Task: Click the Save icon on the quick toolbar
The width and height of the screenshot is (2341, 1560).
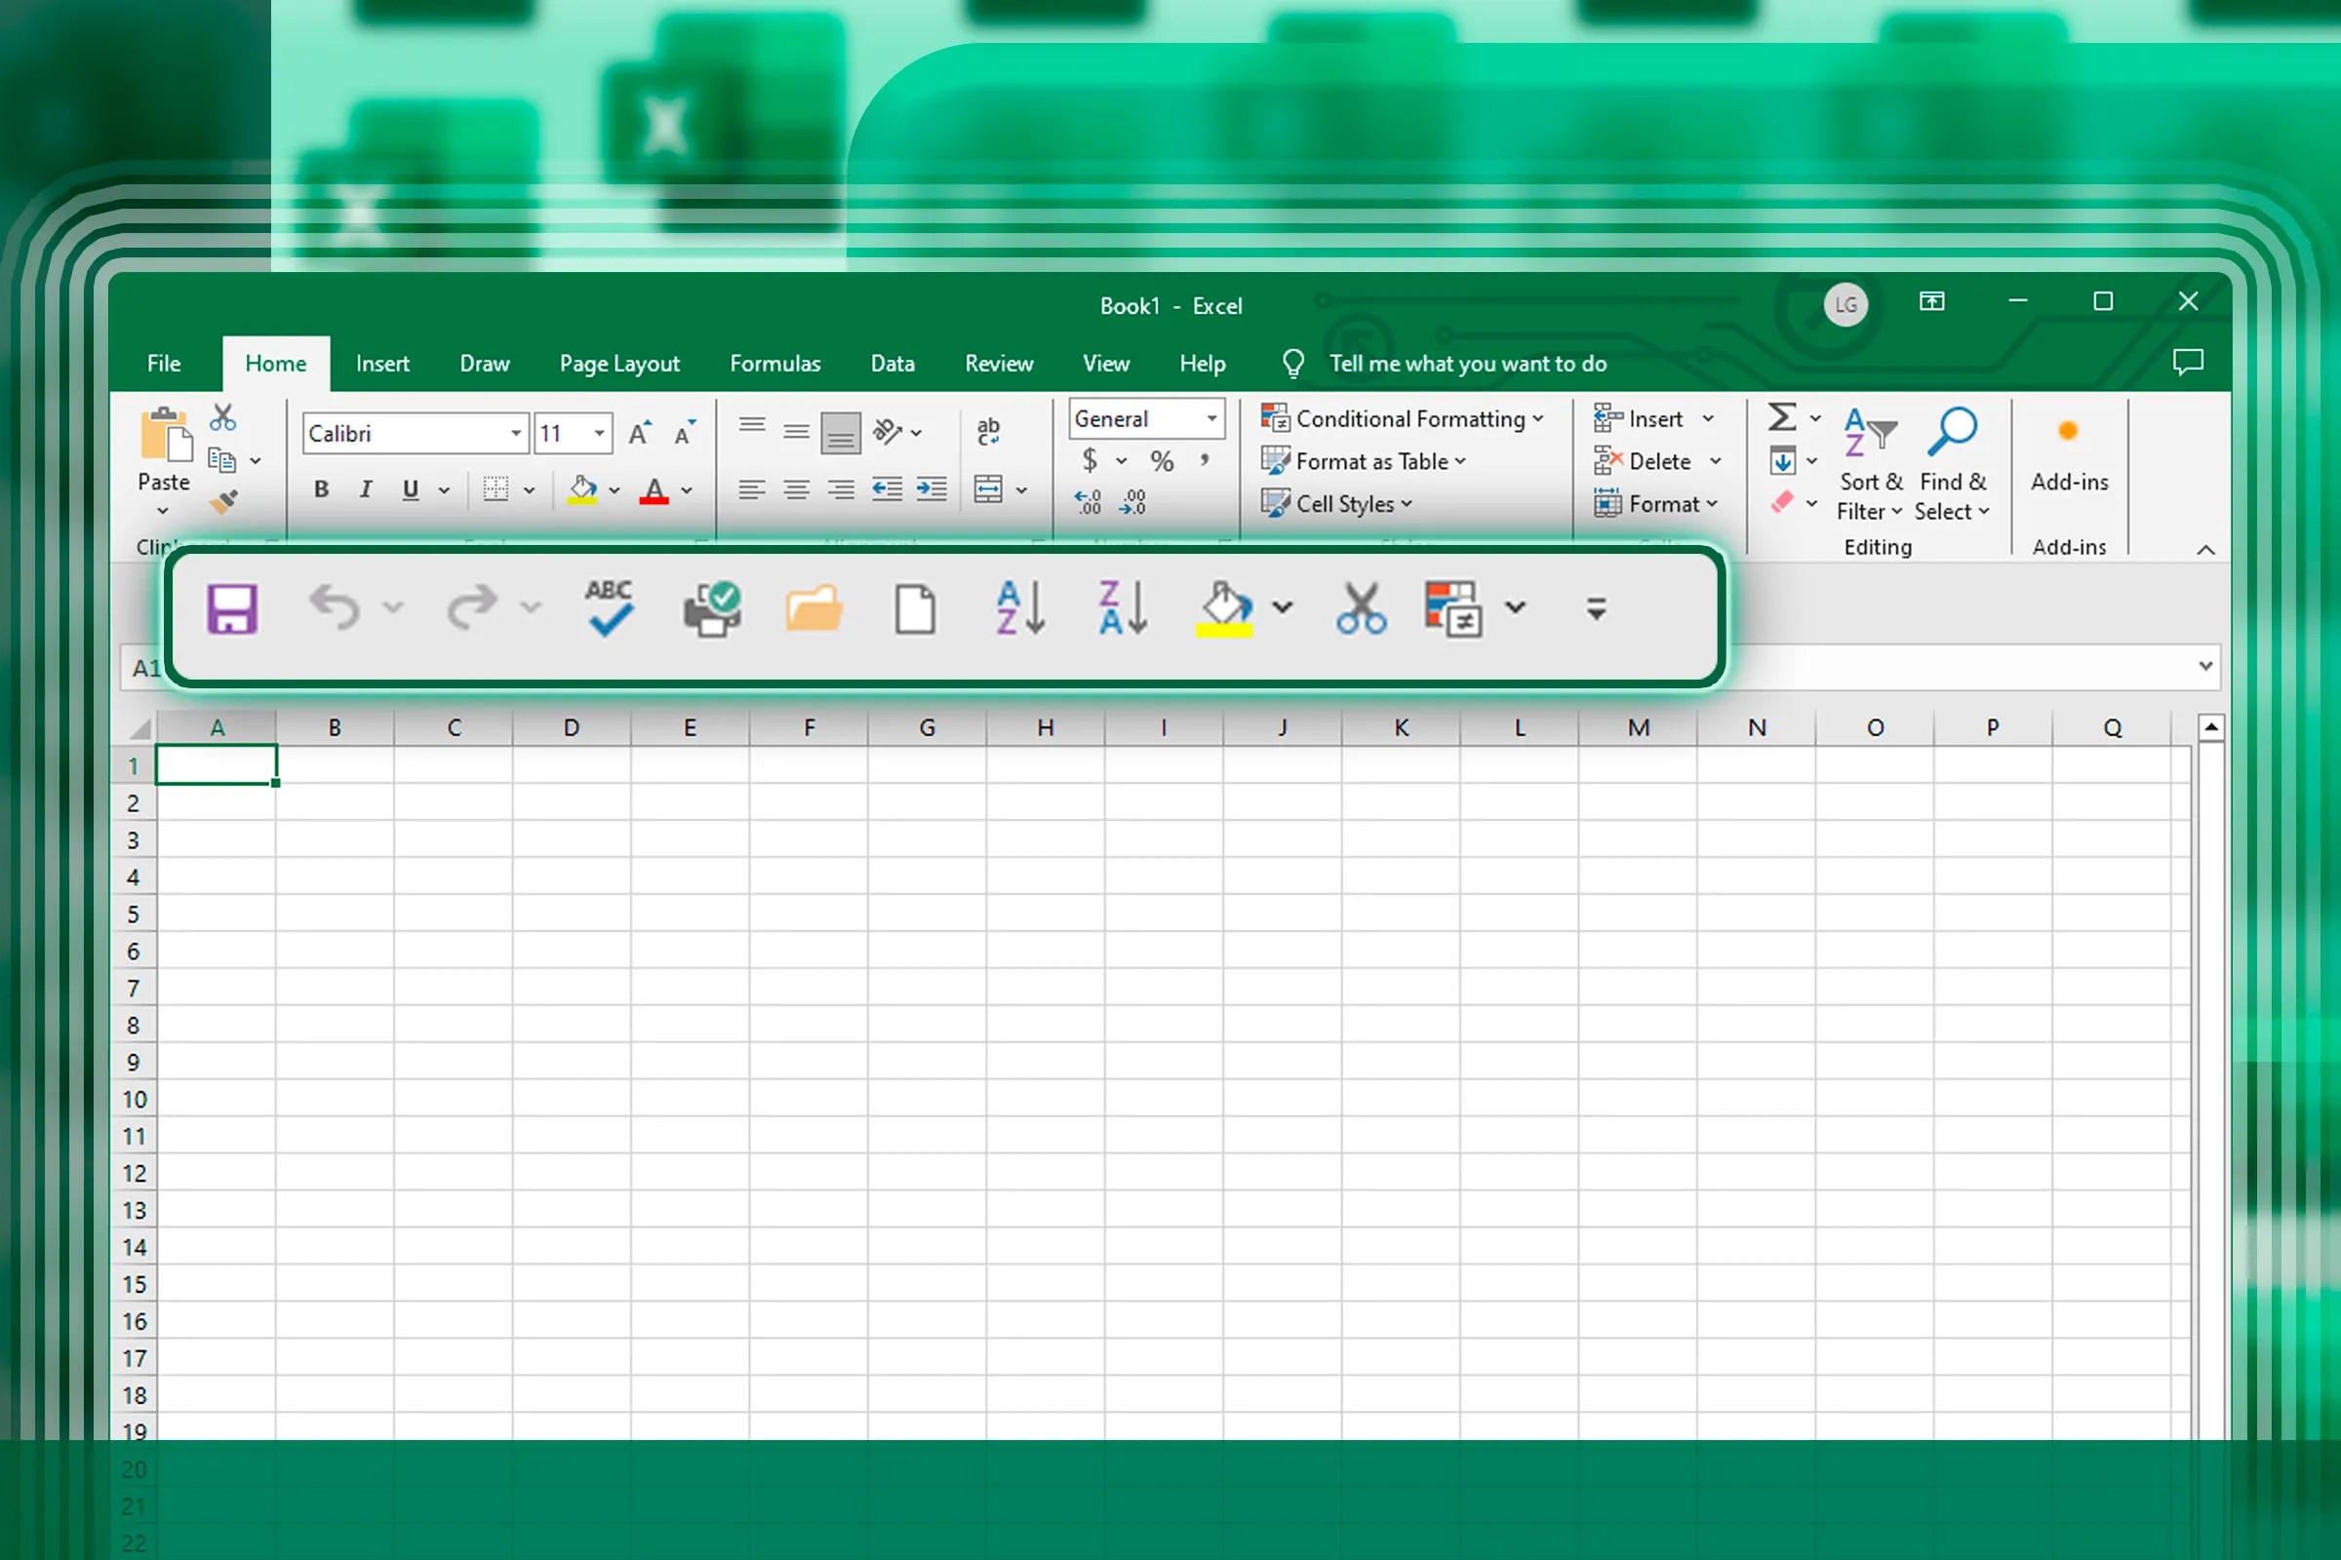Action: [233, 607]
